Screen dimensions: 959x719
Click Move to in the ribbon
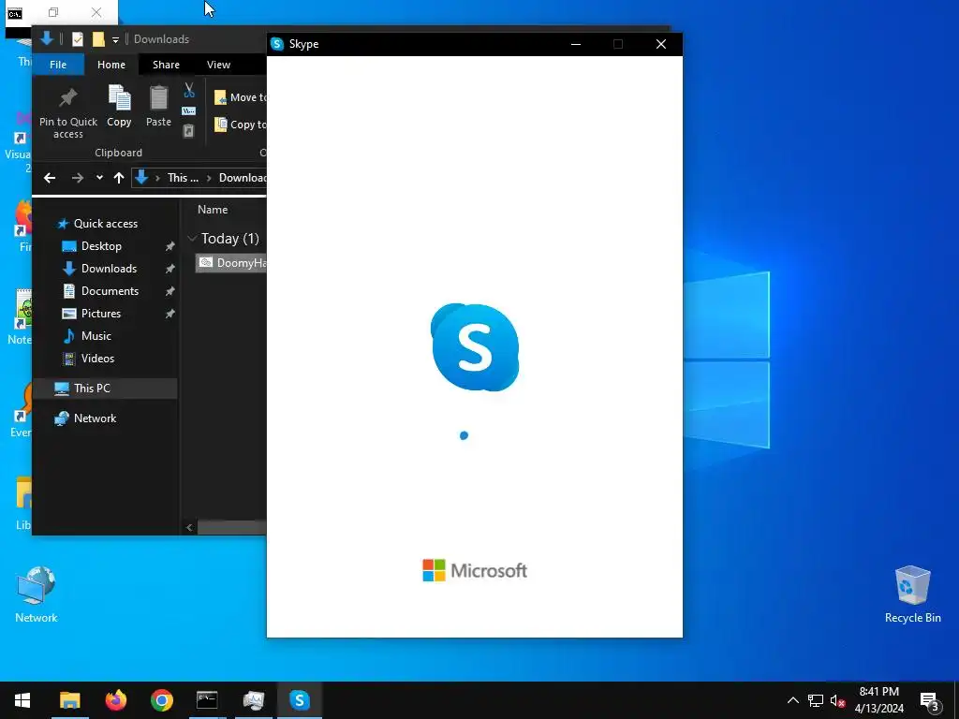pyautogui.click(x=241, y=97)
